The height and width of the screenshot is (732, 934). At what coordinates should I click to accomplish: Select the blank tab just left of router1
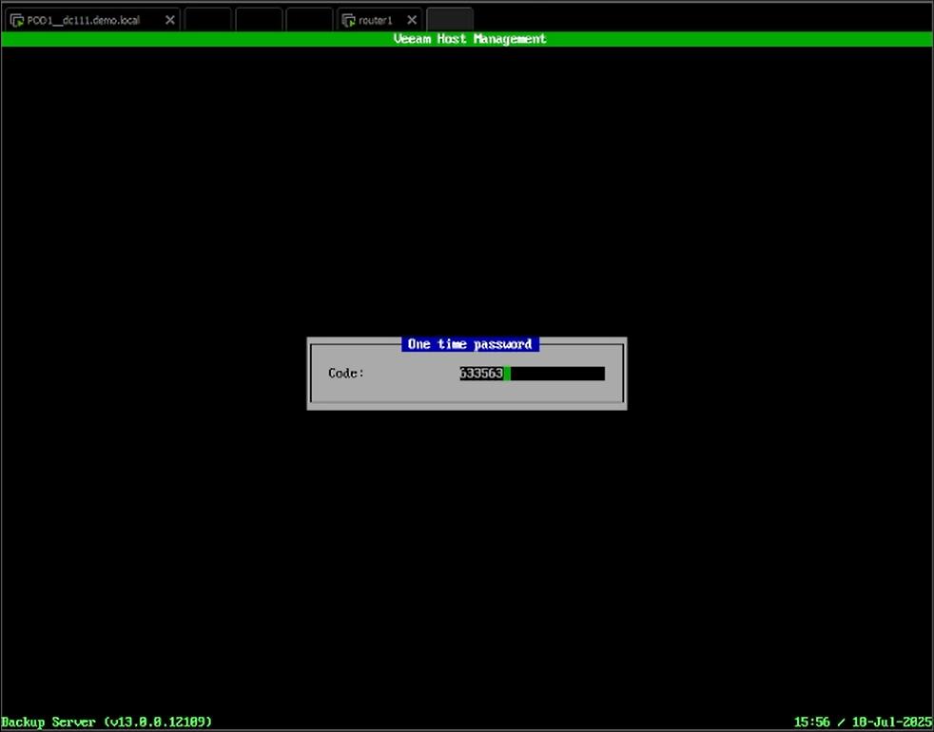pyautogui.click(x=309, y=20)
